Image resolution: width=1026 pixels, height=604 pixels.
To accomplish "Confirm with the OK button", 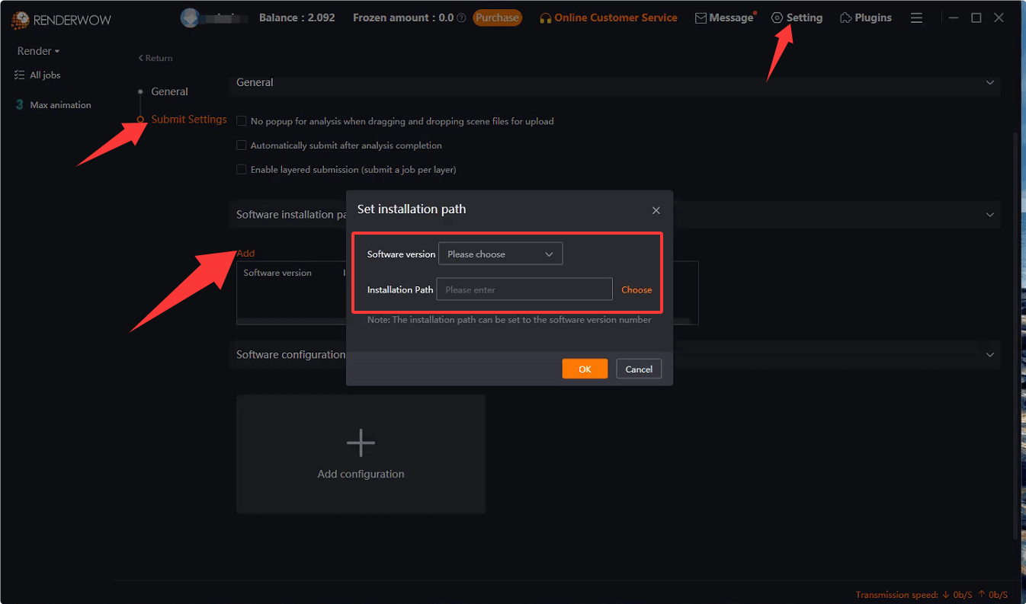I will click(585, 369).
